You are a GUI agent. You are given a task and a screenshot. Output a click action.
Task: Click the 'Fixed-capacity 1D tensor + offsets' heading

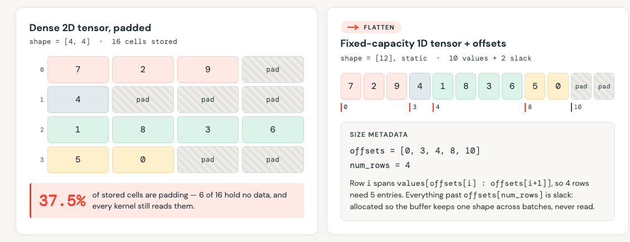[x=423, y=44]
